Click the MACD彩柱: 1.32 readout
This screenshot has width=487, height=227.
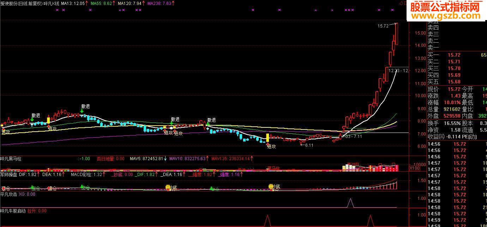(88, 174)
